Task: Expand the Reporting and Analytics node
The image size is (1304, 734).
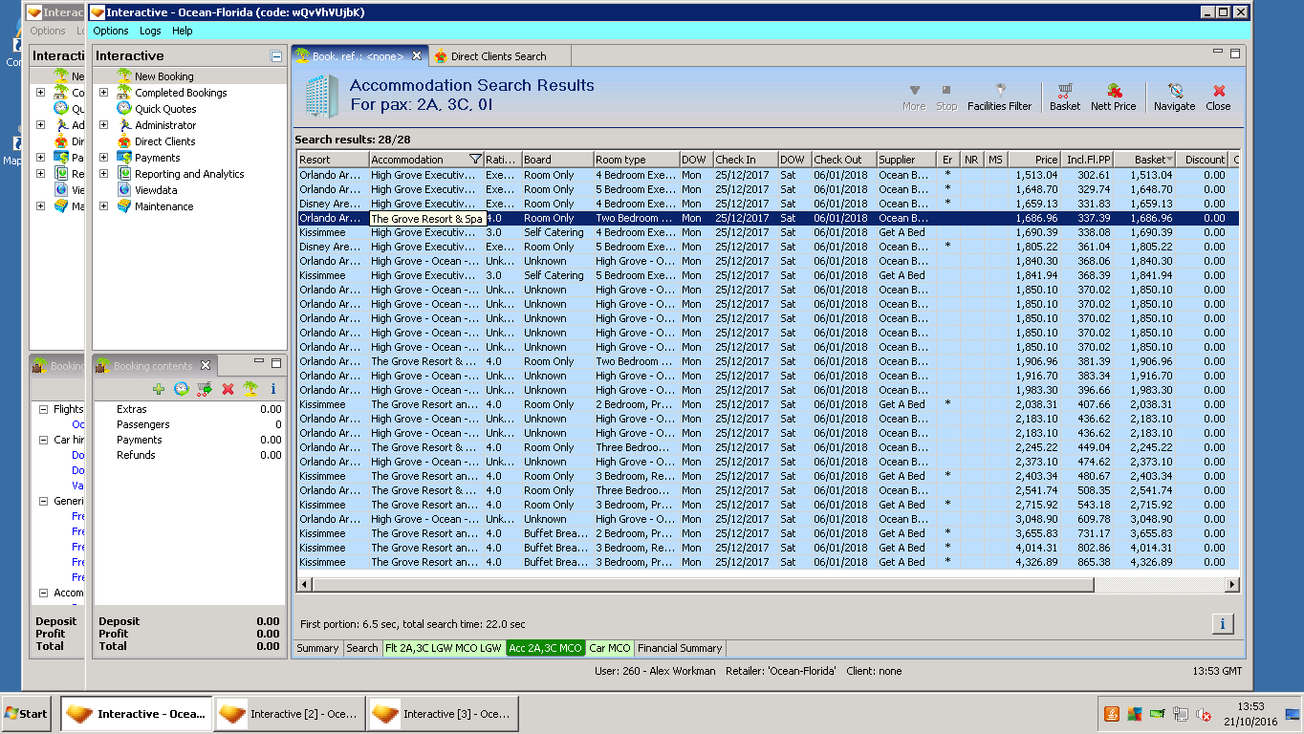Action: coord(103,174)
